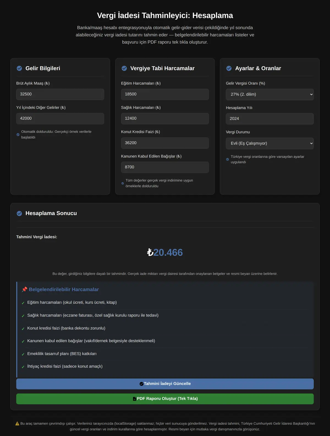Screen dimensions: 330x436
Task: Open the Gelir Vergisi Oranı dropdown
Action: click(270, 94)
